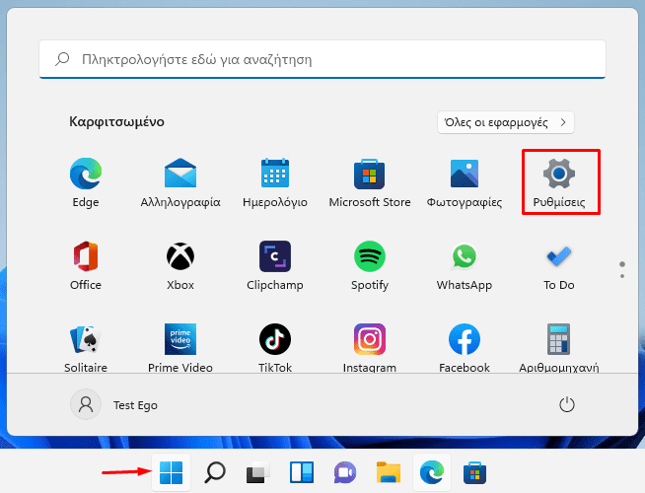
Task: Open the Φωτογραφίες photos app
Action: (464, 182)
